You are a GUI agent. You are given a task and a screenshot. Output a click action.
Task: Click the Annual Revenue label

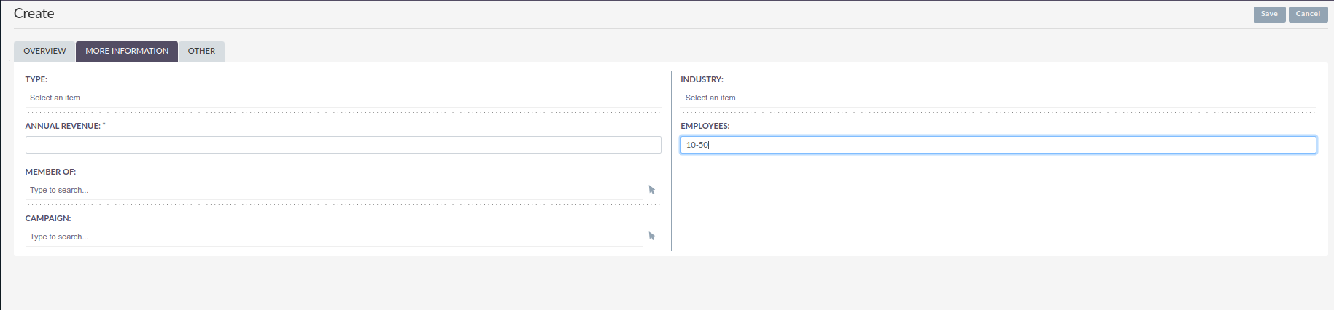65,126
